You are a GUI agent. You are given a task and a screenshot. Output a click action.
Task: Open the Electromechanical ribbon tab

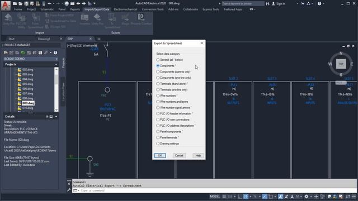coord(125,9)
